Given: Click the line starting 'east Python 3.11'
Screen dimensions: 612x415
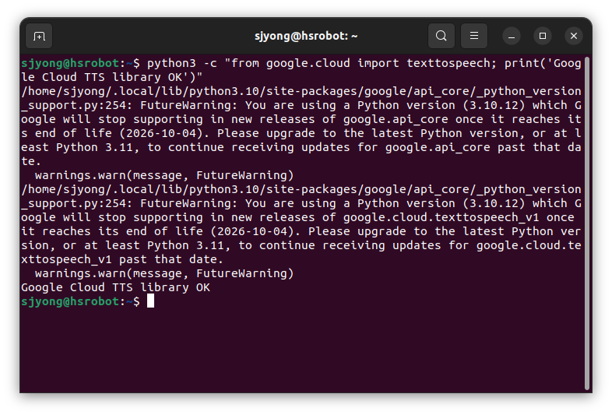Looking at the screenshot, I should pyautogui.click(x=301, y=148).
